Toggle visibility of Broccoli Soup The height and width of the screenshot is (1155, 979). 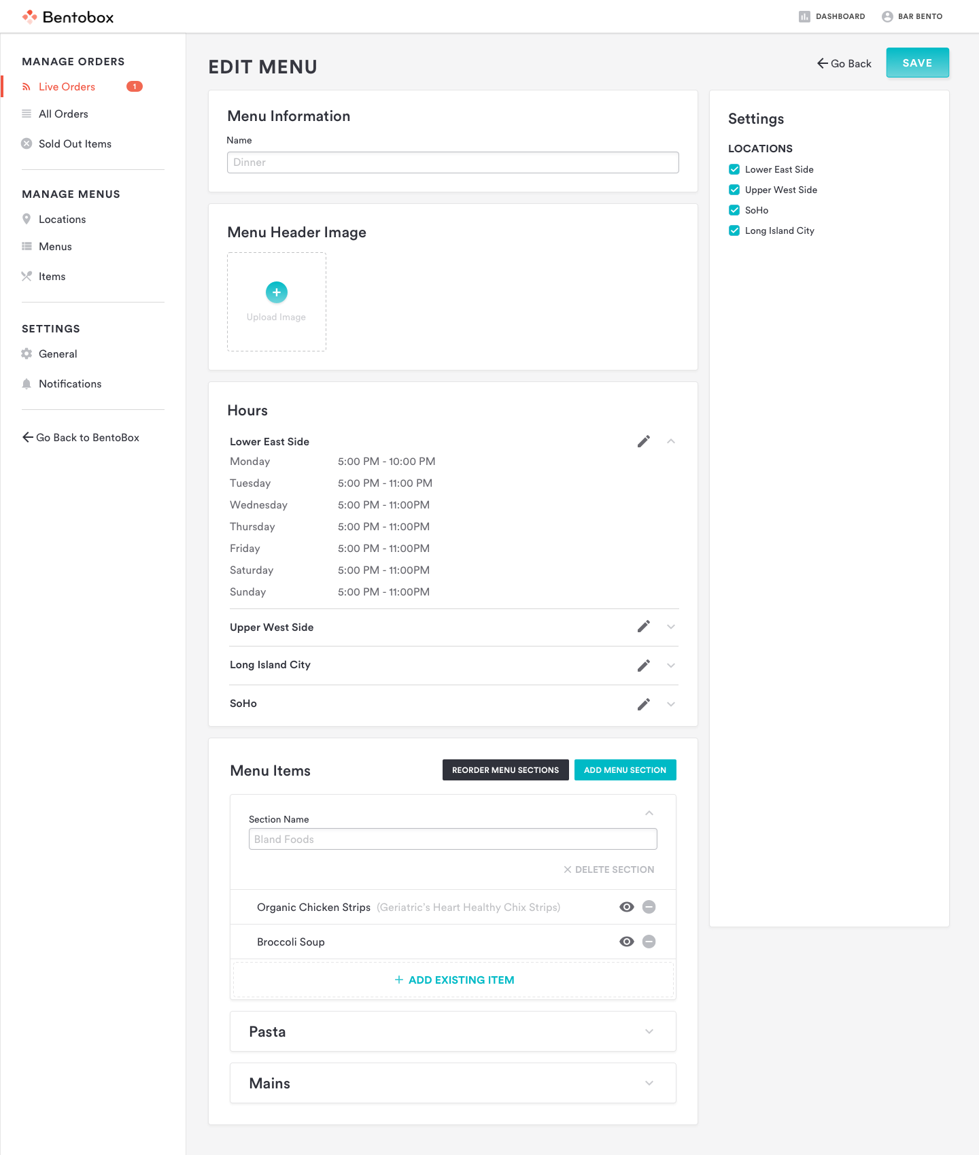pos(627,942)
